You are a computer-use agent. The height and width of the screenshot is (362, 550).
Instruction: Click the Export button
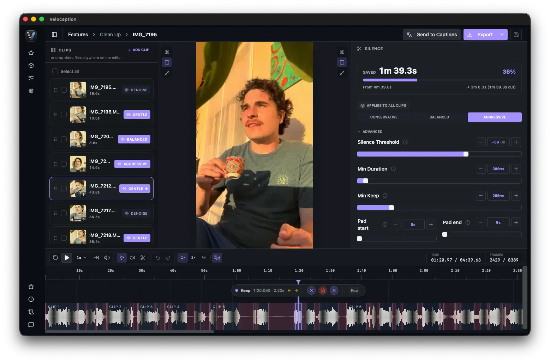(480, 35)
